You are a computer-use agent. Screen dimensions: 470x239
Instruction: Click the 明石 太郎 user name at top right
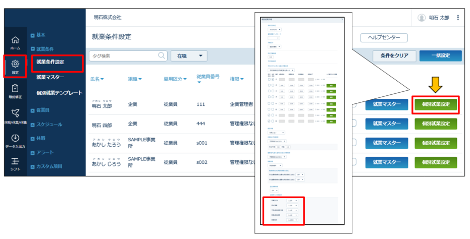(x=439, y=18)
